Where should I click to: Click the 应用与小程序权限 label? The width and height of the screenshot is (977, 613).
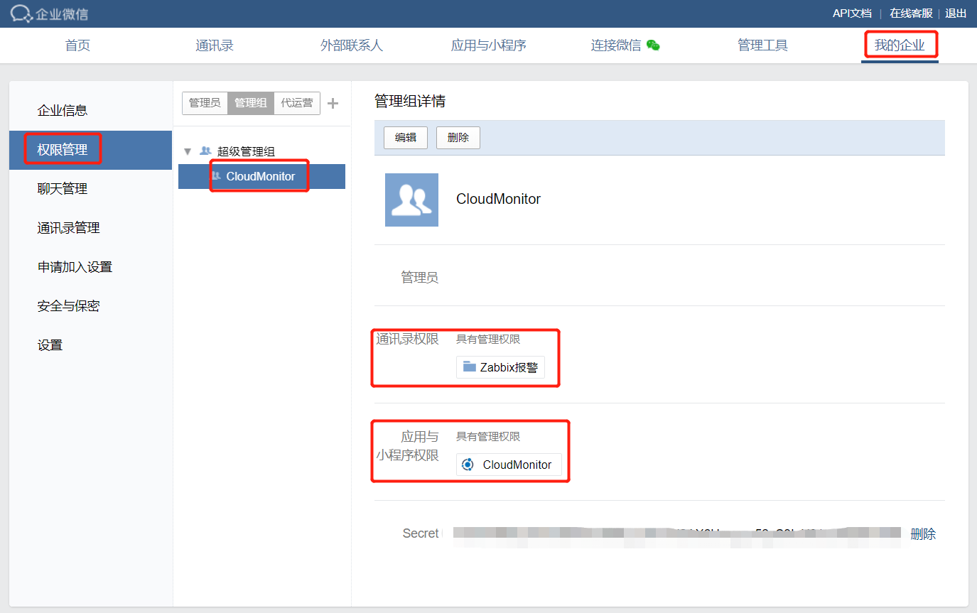(408, 446)
